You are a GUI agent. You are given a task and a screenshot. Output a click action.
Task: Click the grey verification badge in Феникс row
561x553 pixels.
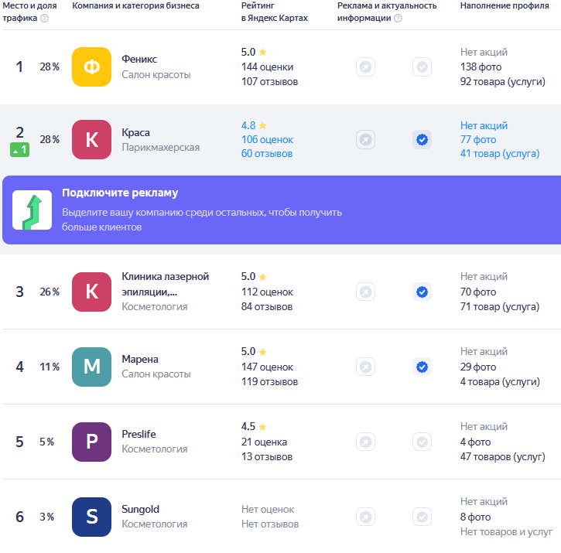(x=422, y=67)
